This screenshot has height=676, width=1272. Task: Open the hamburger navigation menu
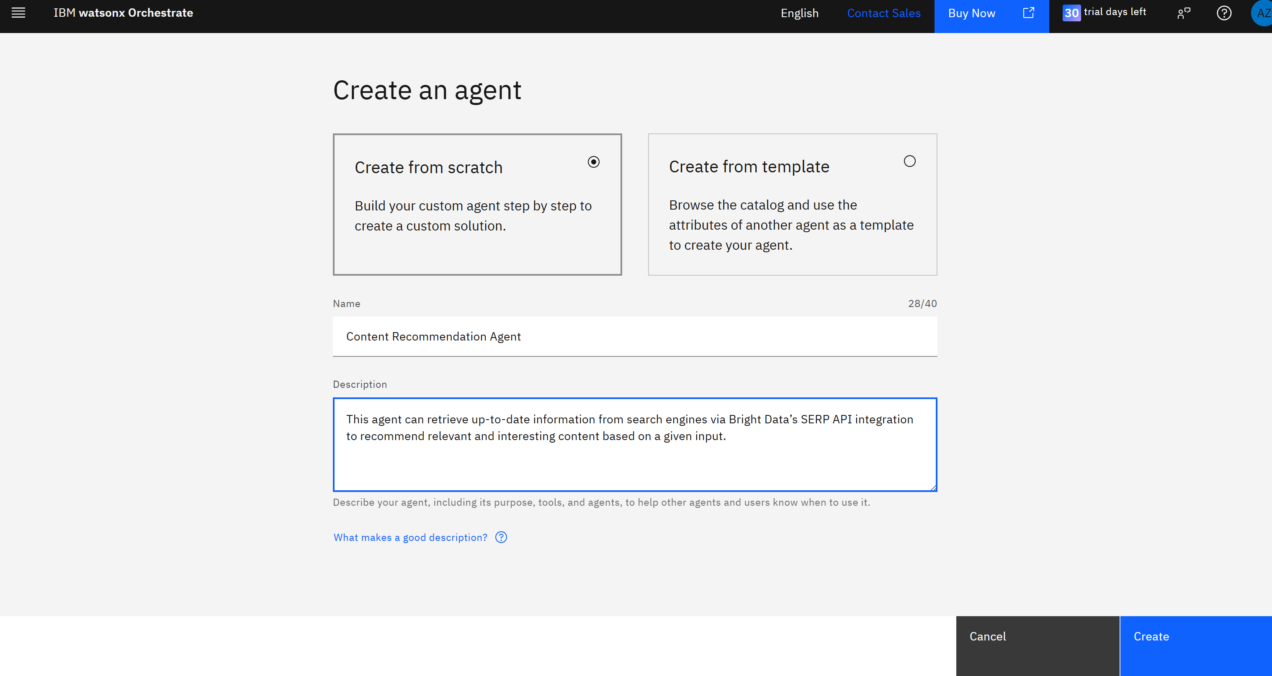pos(18,13)
